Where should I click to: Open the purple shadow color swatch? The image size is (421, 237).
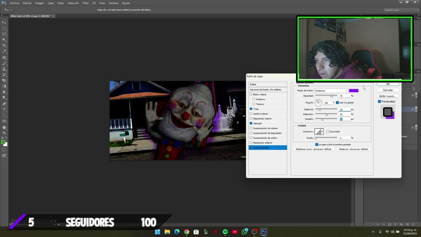tap(354, 91)
